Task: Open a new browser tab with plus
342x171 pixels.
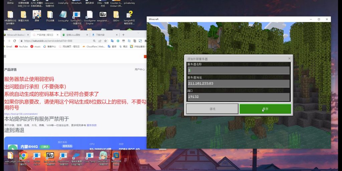Action: (x=123, y=35)
